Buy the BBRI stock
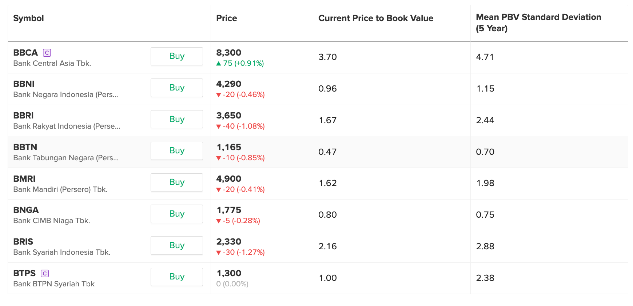 [x=177, y=119]
